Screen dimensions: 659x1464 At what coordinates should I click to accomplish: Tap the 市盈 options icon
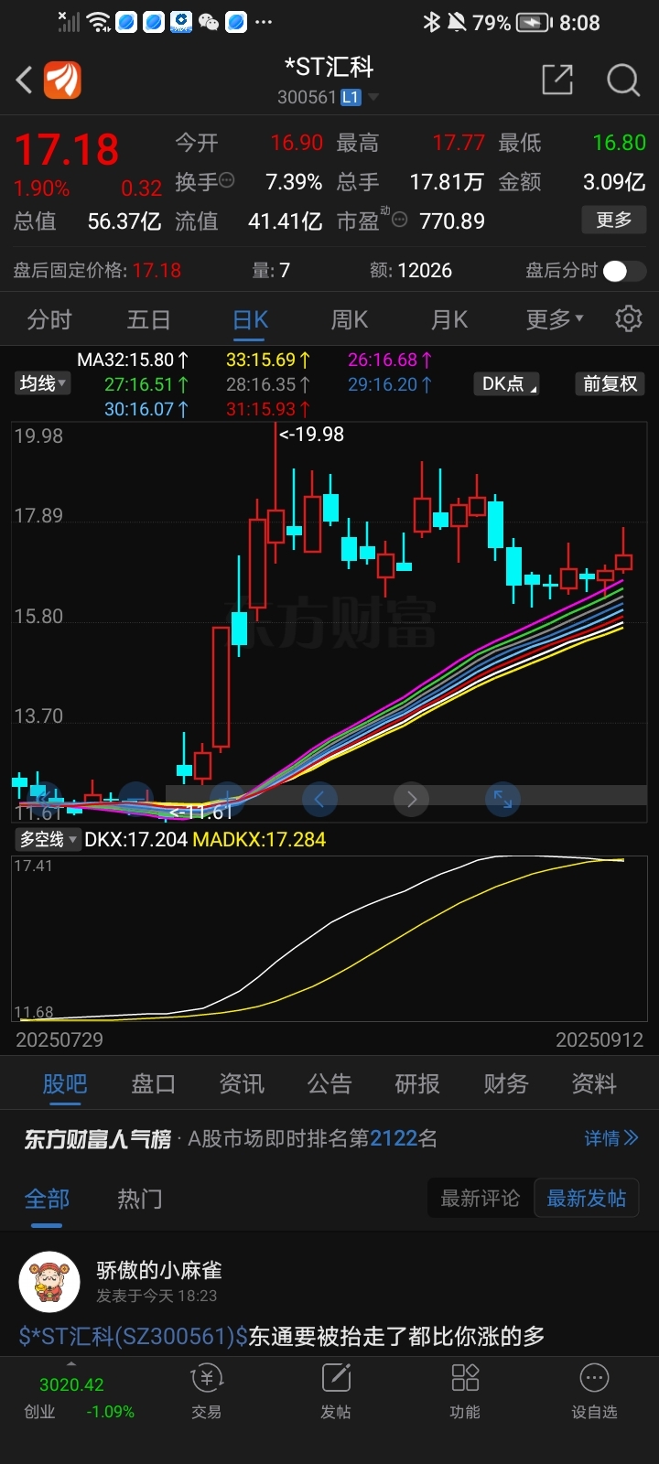399,220
